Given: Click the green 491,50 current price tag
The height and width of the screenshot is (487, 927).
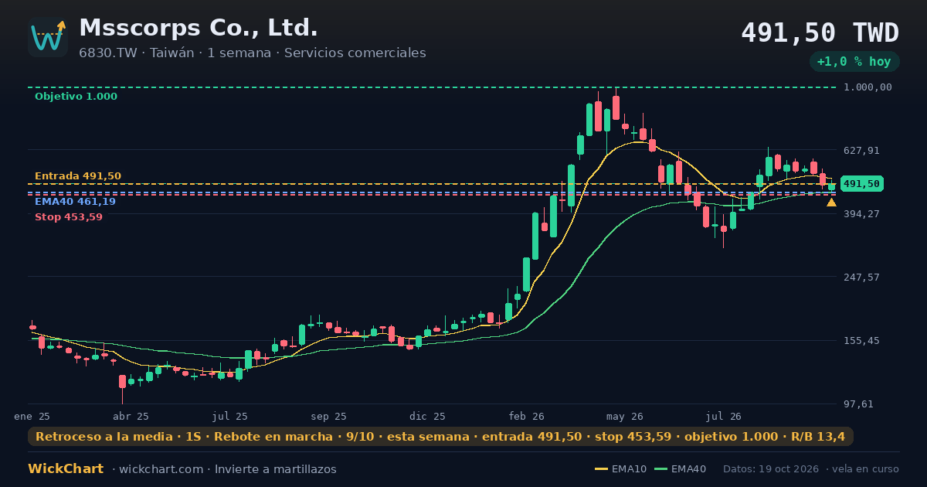Looking at the screenshot, I should pyautogui.click(x=862, y=184).
